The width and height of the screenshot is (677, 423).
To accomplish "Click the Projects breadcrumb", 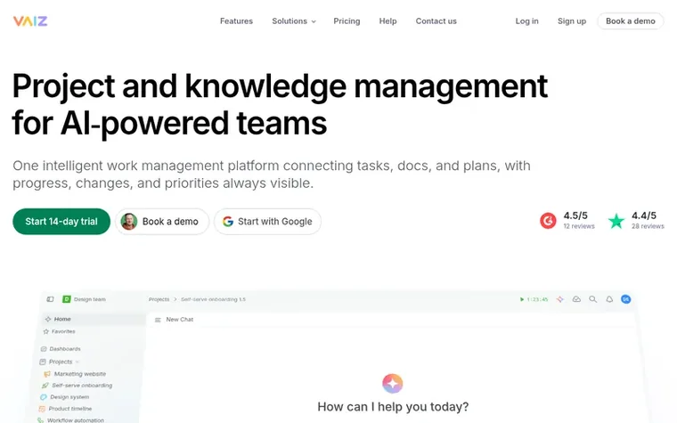I will coord(159,299).
